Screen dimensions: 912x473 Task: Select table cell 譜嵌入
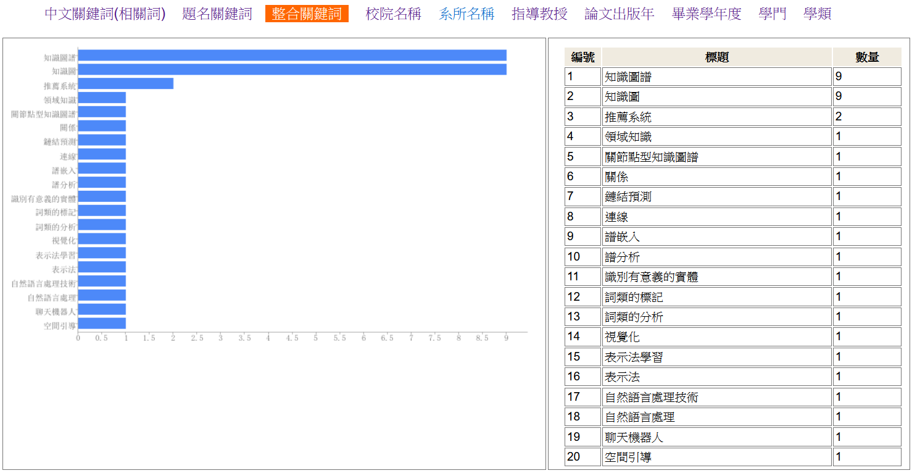717,236
